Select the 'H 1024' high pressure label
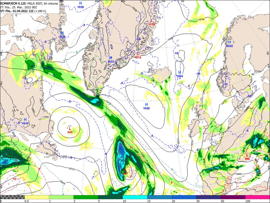The width and height of the screenshot is (270, 203). click(x=180, y=74)
